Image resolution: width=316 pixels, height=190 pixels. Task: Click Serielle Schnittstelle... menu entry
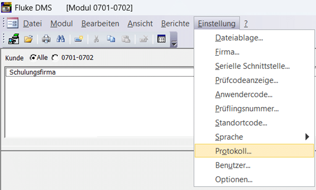click(x=253, y=65)
